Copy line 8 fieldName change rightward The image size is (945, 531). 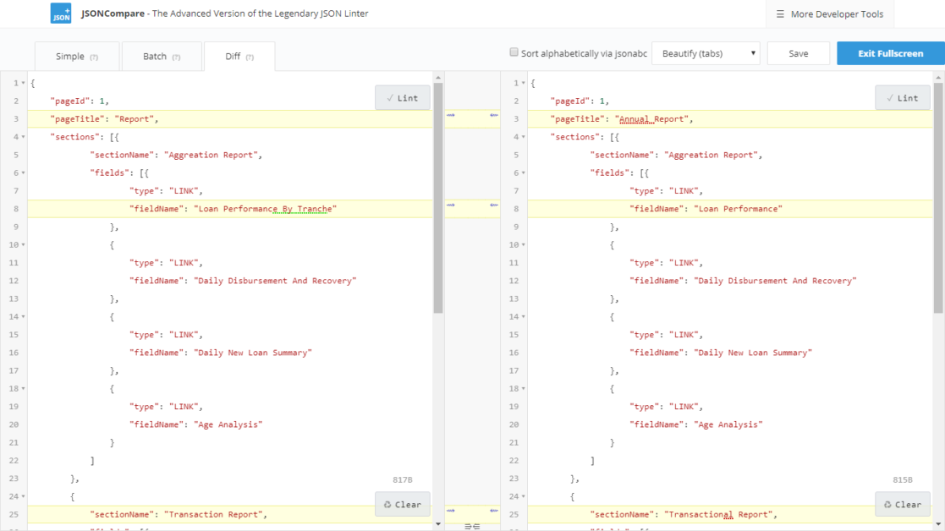click(x=451, y=205)
